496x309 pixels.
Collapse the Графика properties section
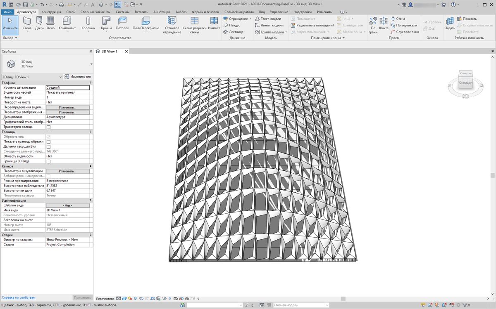(91, 83)
